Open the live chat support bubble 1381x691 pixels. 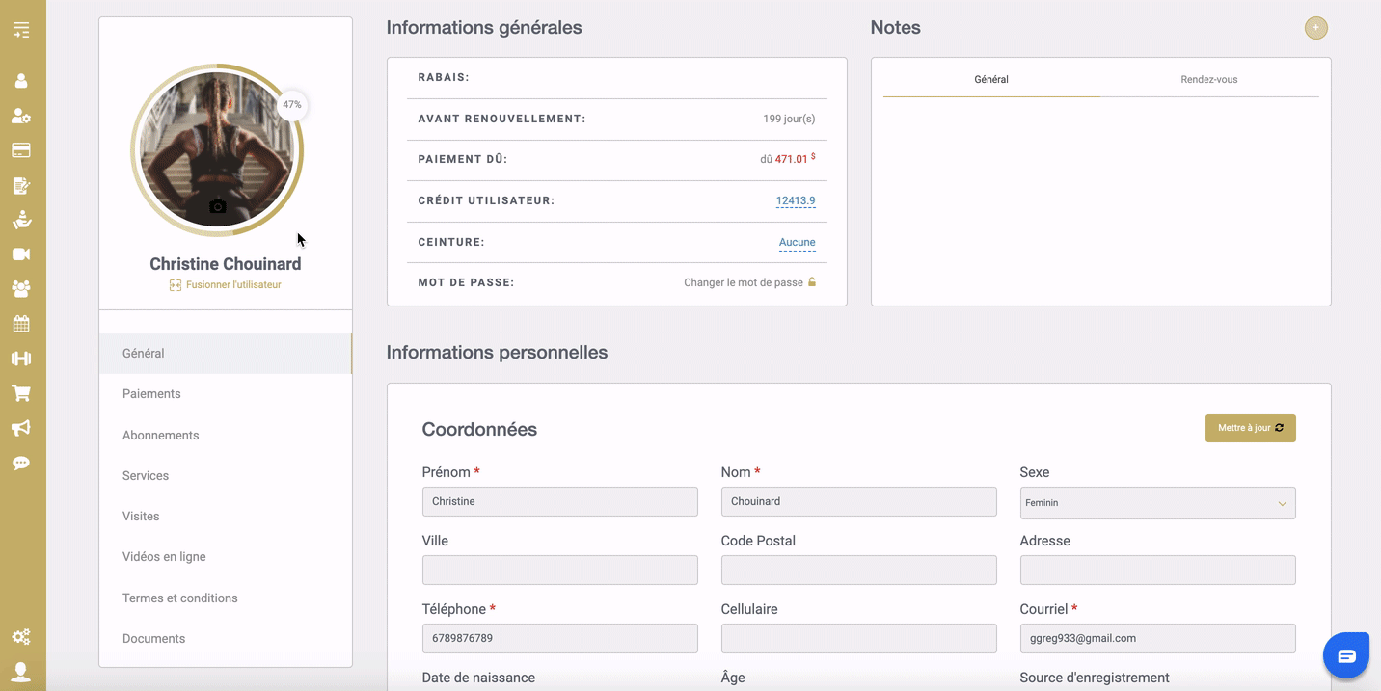click(x=1346, y=656)
